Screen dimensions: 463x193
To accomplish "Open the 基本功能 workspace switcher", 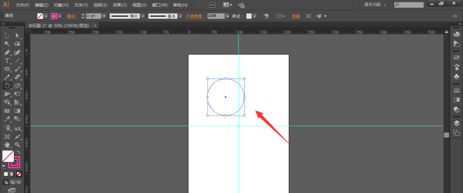I will [375, 5].
